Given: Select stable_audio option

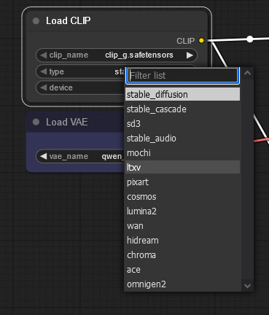Looking at the screenshot, I should click(182, 139).
